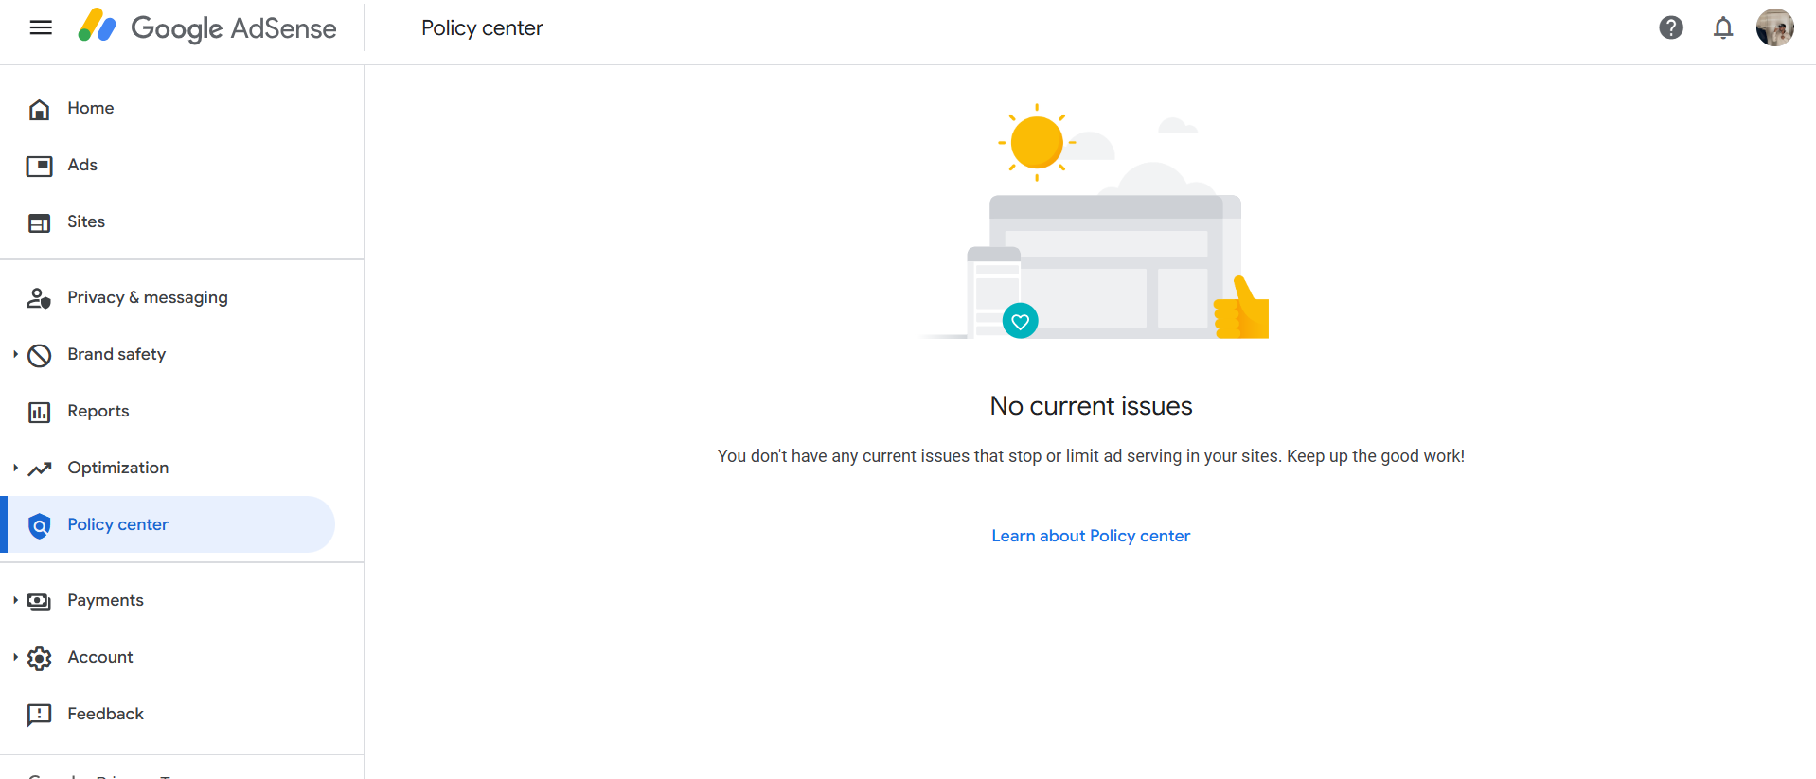Click the Google AdSense logo
1816x779 pixels.
pyautogui.click(x=207, y=27)
